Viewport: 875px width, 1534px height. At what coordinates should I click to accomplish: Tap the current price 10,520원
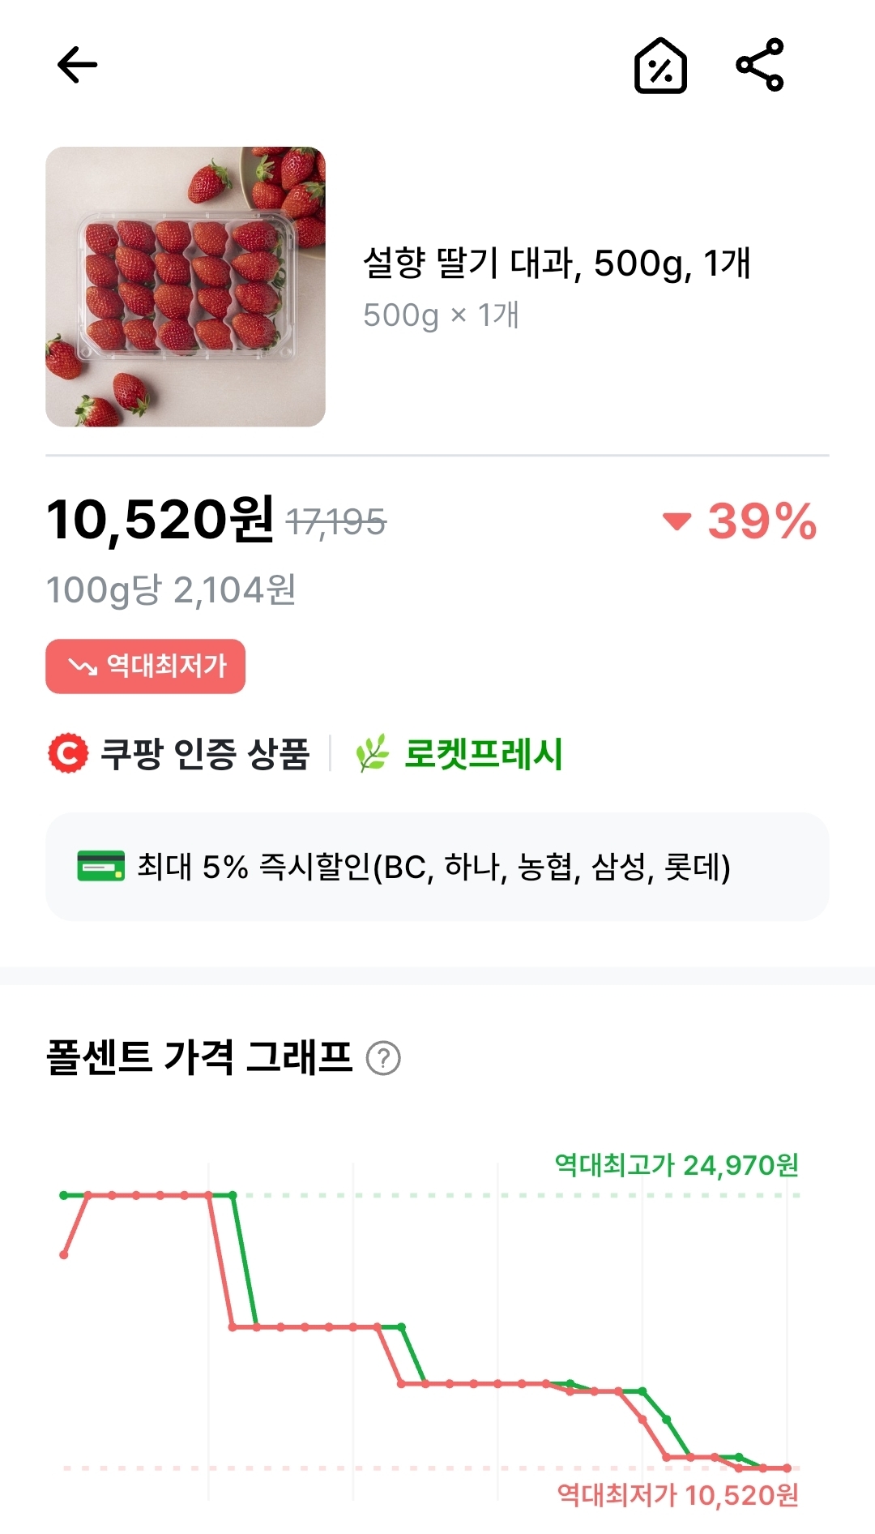click(160, 520)
